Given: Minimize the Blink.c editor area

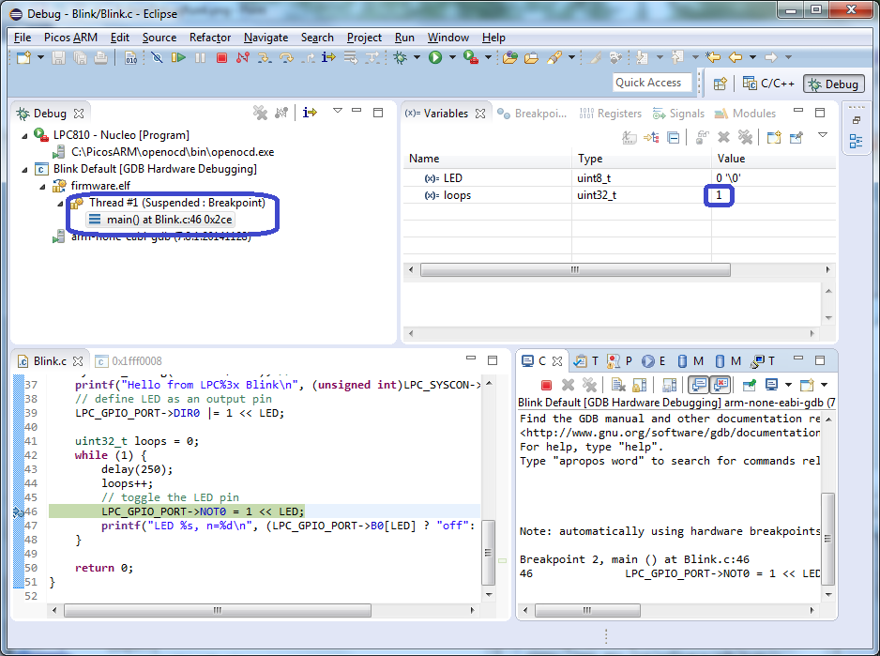Looking at the screenshot, I should 471,359.
